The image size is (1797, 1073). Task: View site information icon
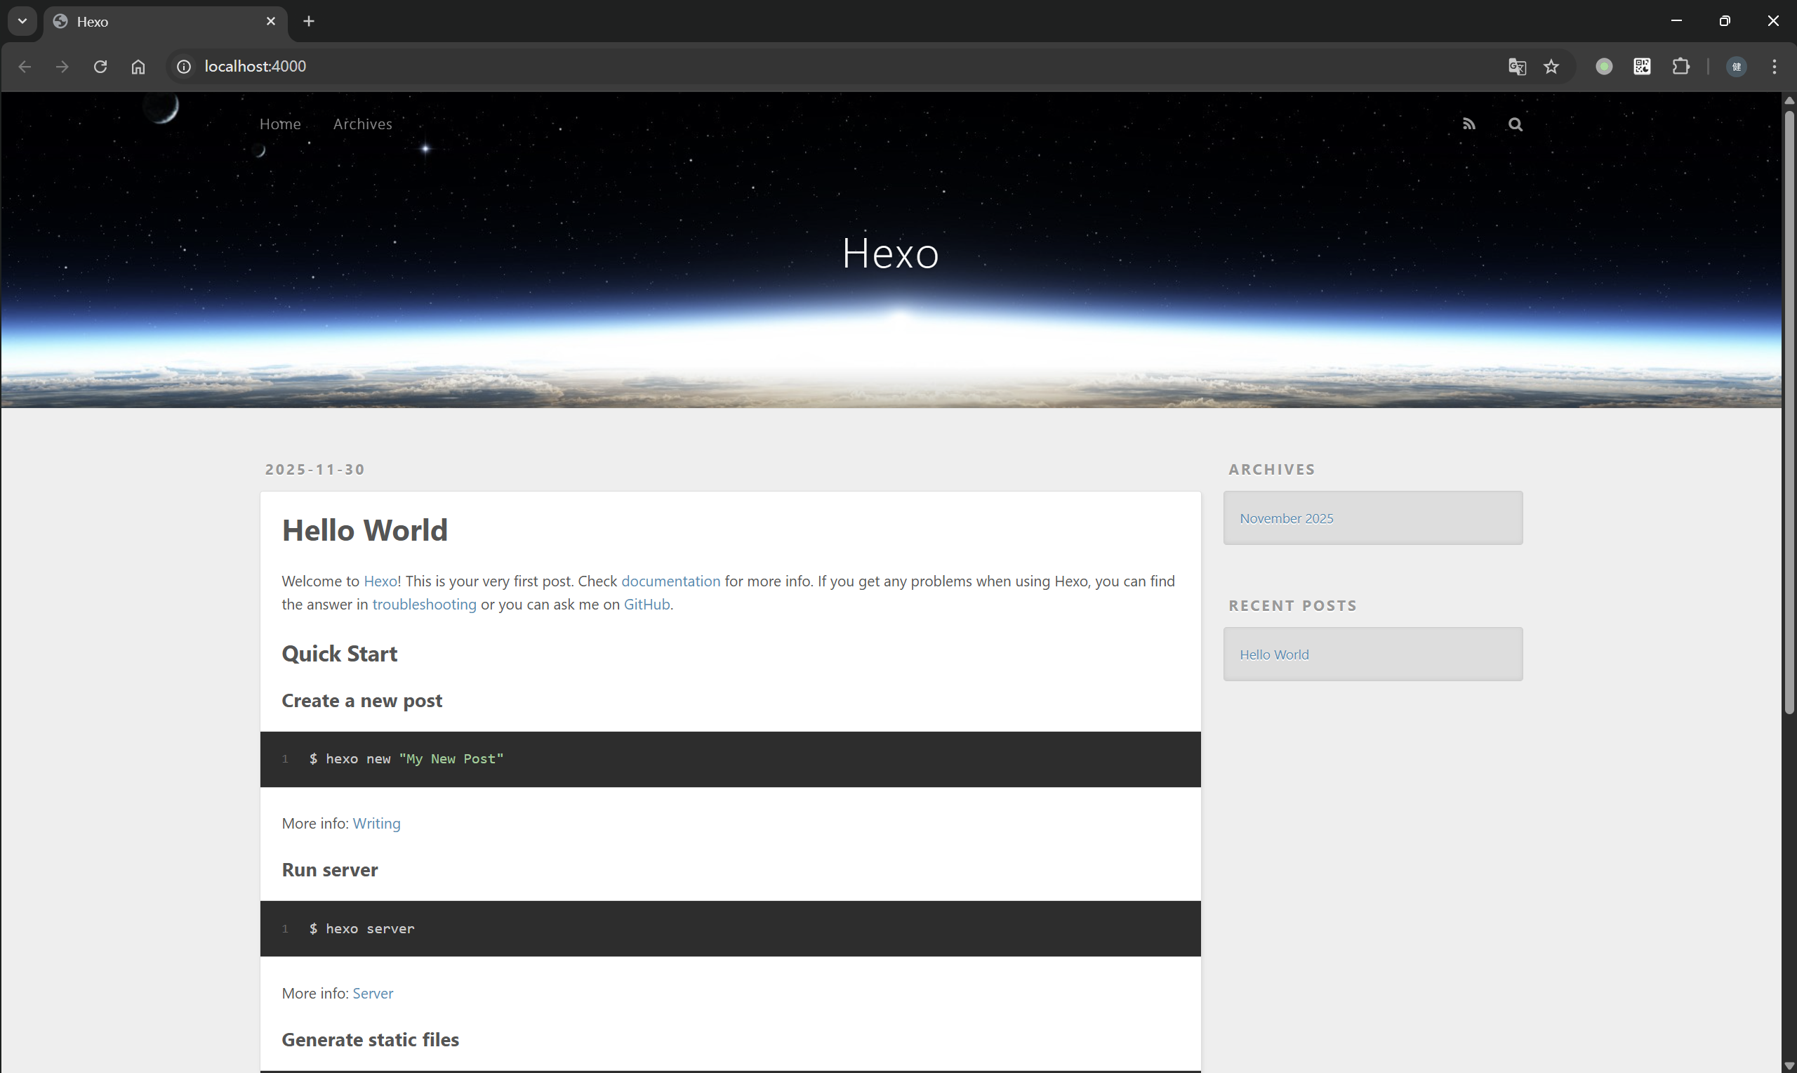coord(184,67)
